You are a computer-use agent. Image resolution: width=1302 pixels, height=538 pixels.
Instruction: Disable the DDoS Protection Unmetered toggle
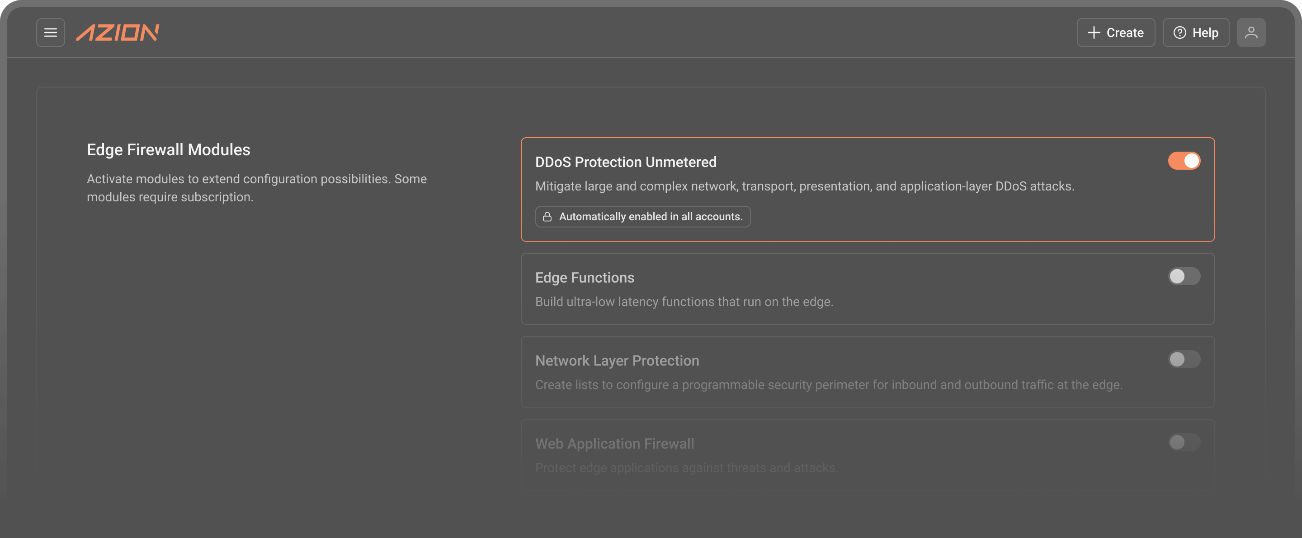(x=1184, y=161)
